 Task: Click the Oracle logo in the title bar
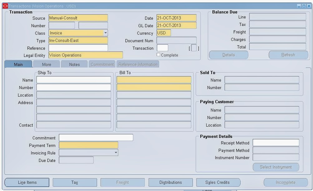(x=5, y=6)
